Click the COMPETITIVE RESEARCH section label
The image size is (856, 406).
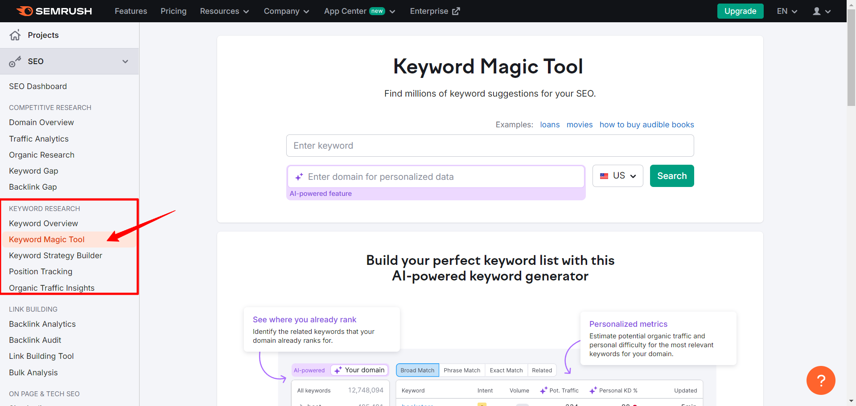[x=50, y=108]
